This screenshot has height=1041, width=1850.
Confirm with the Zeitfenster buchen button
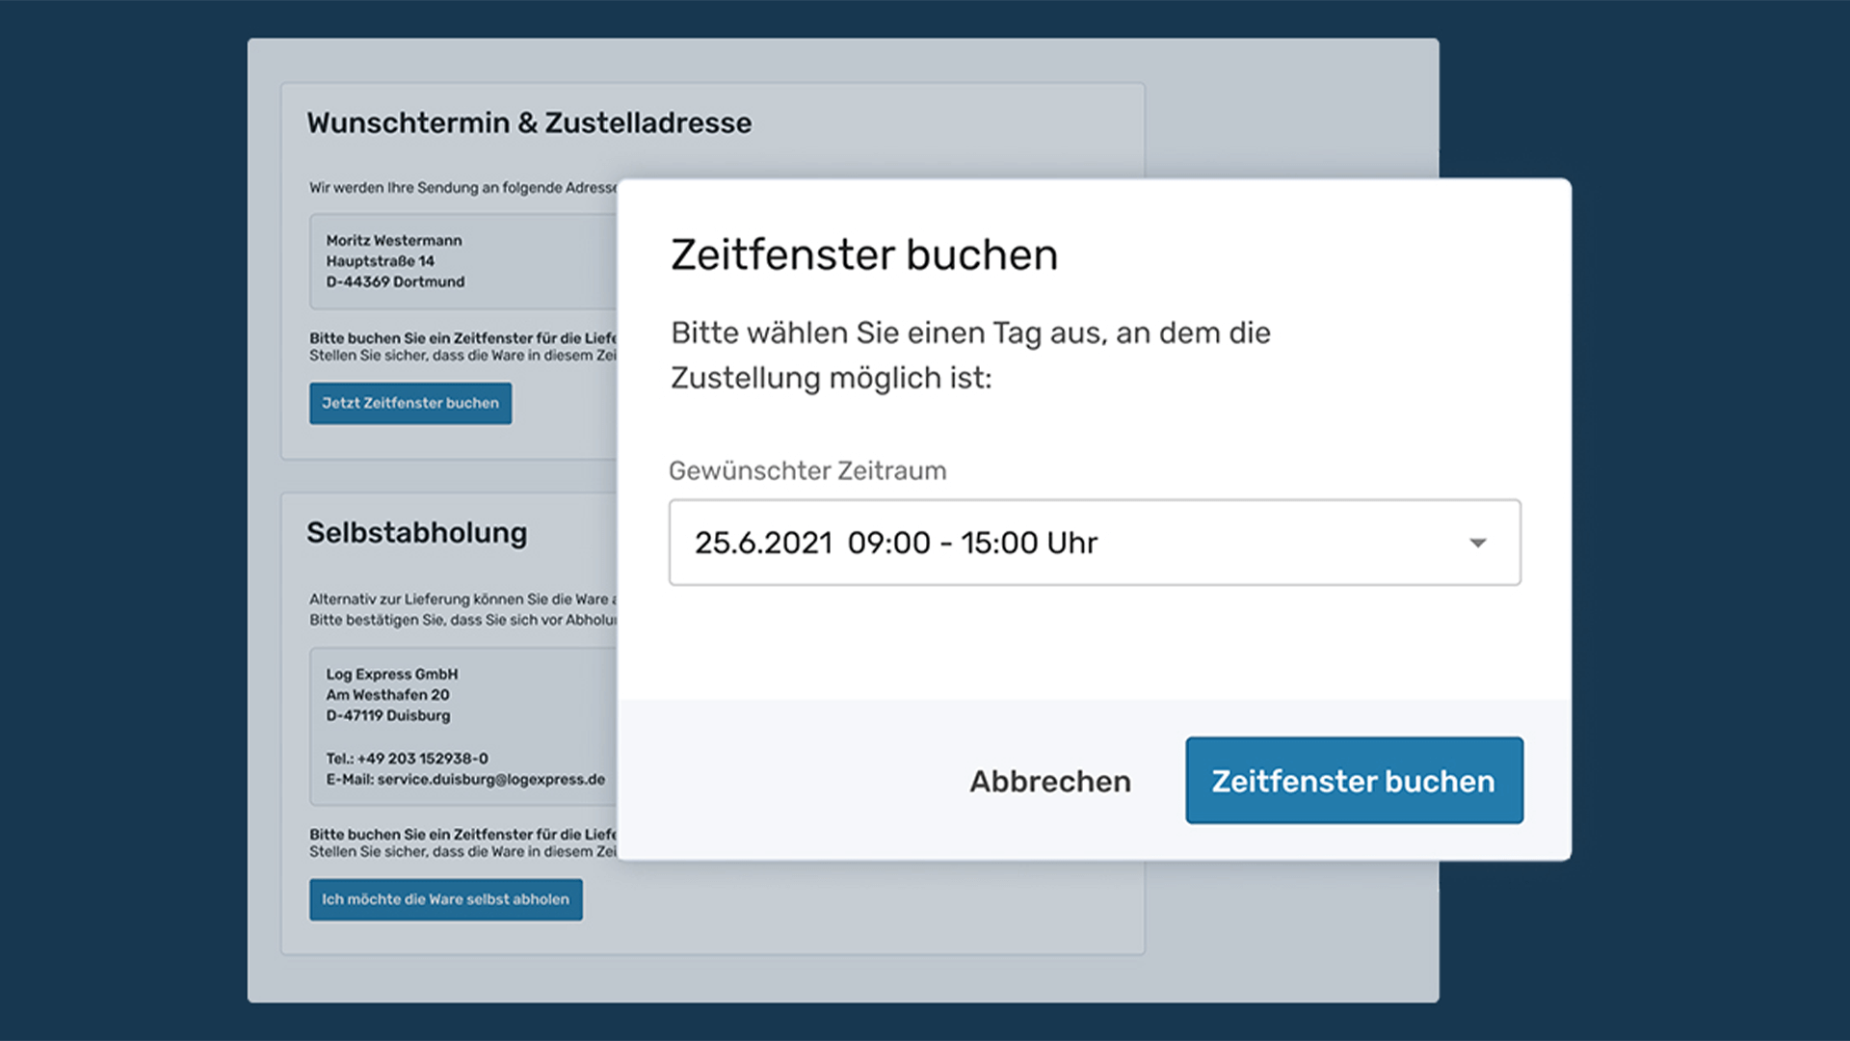(x=1353, y=781)
